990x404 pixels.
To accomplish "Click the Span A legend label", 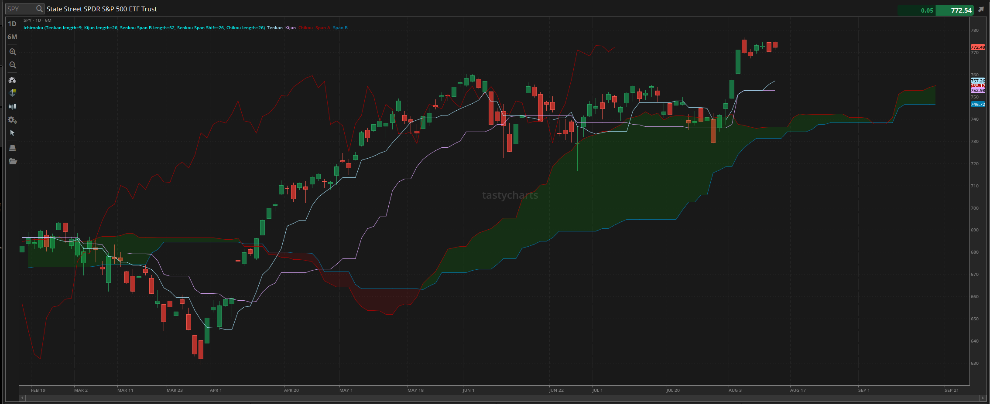I will (x=323, y=28).
